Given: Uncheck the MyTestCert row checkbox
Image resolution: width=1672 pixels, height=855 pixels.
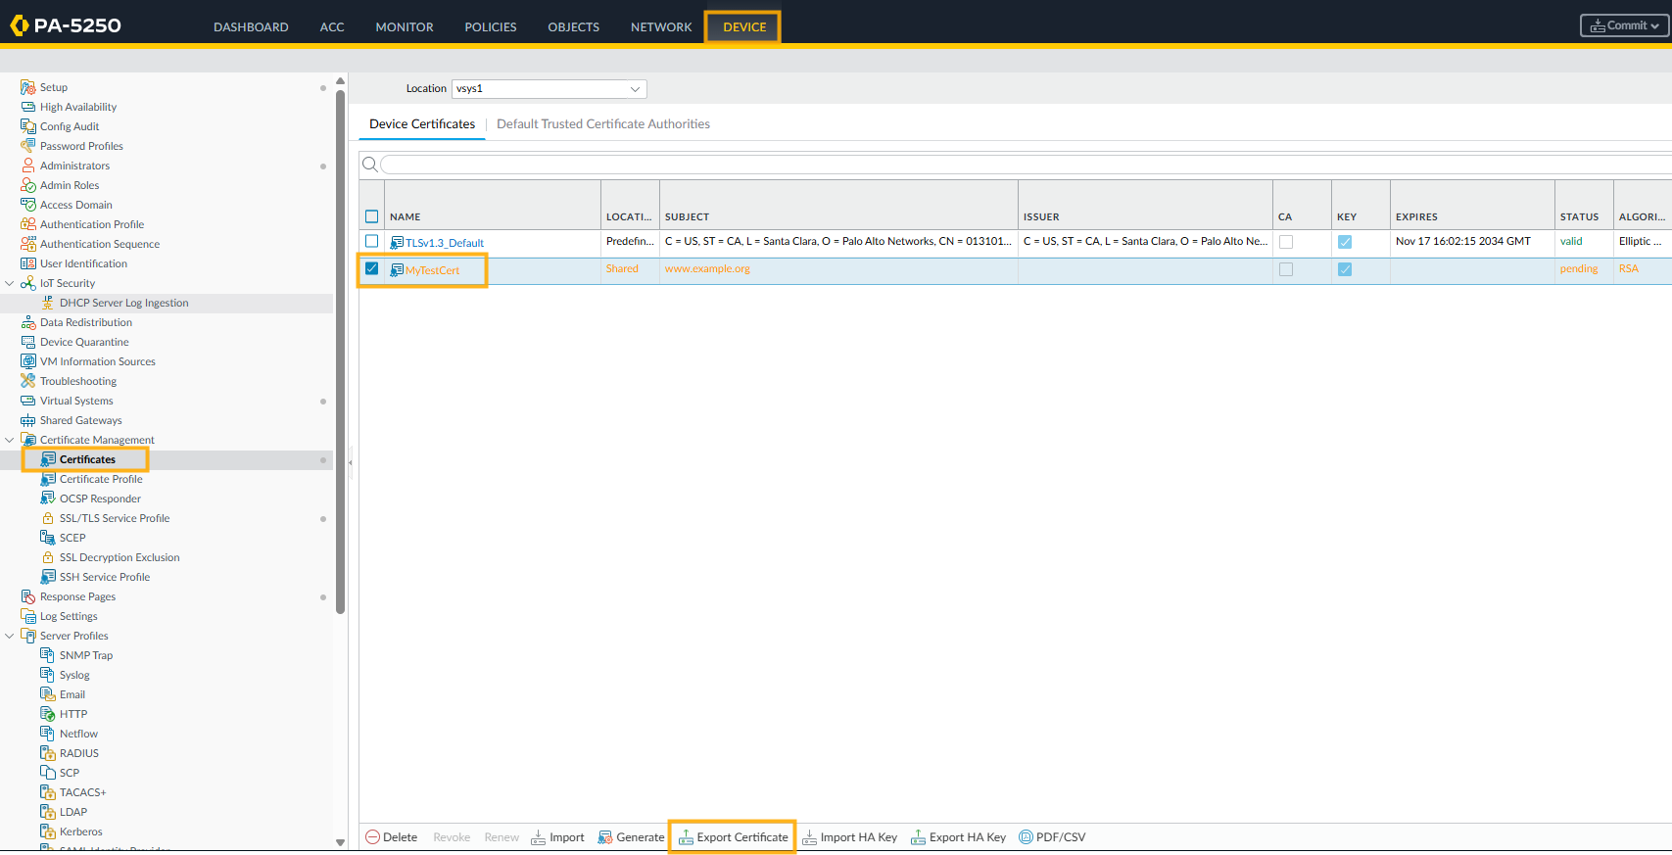Looking at the screenshot, I should (372, 268).
